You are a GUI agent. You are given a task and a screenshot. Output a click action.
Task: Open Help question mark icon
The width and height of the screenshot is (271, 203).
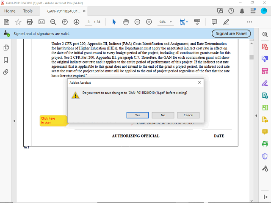tap(231, 11)
